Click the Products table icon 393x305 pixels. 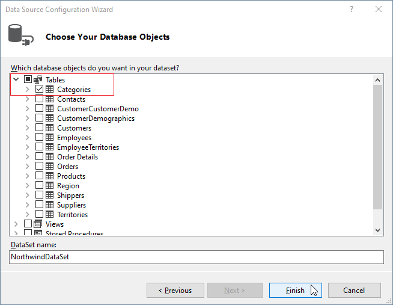click(x=50, y=176)
